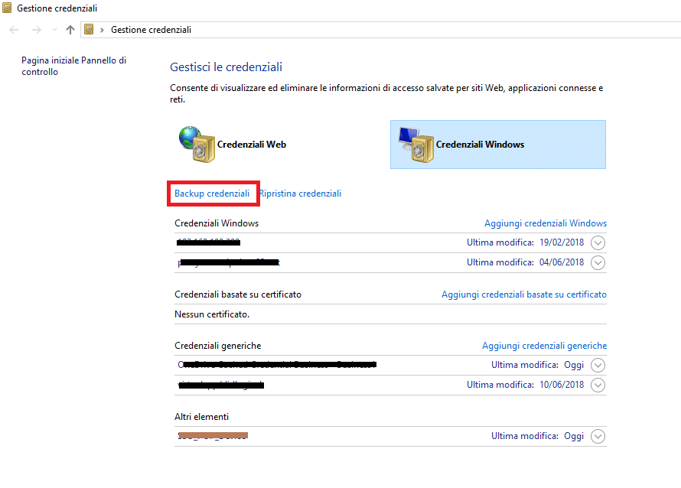Expand the credential modified 19/02/2018
This screenshot has height=488, width=681.
[x=598, y=242]
